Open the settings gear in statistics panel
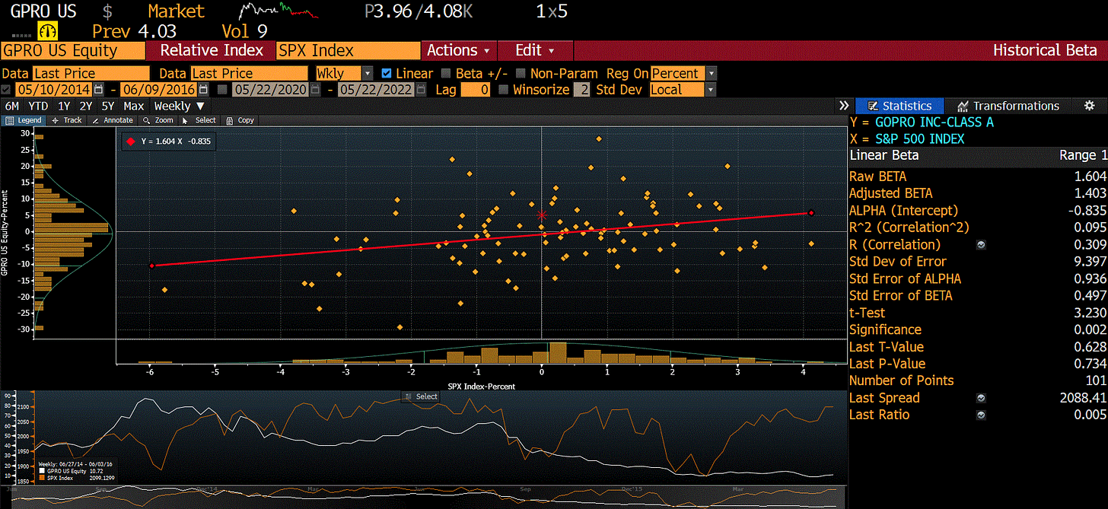Screen dimensions: 1108x509 point(1089,106)
